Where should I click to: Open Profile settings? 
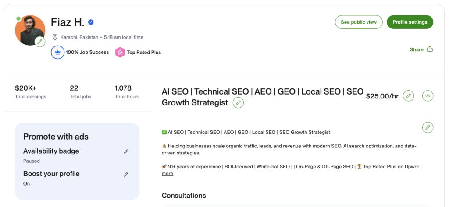(x=410, y=22)
